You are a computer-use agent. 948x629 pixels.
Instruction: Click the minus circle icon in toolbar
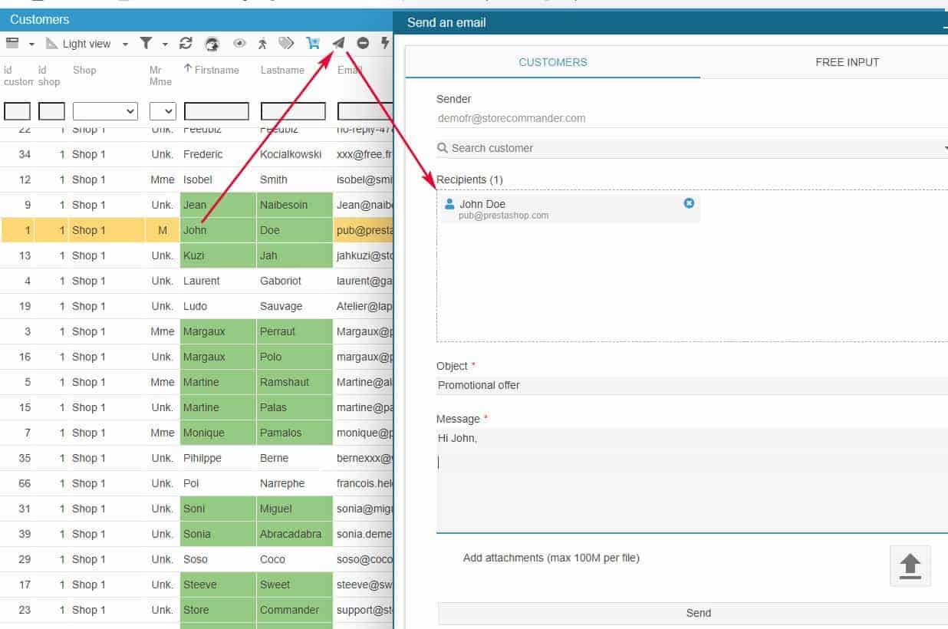click(x=363, y=43)
